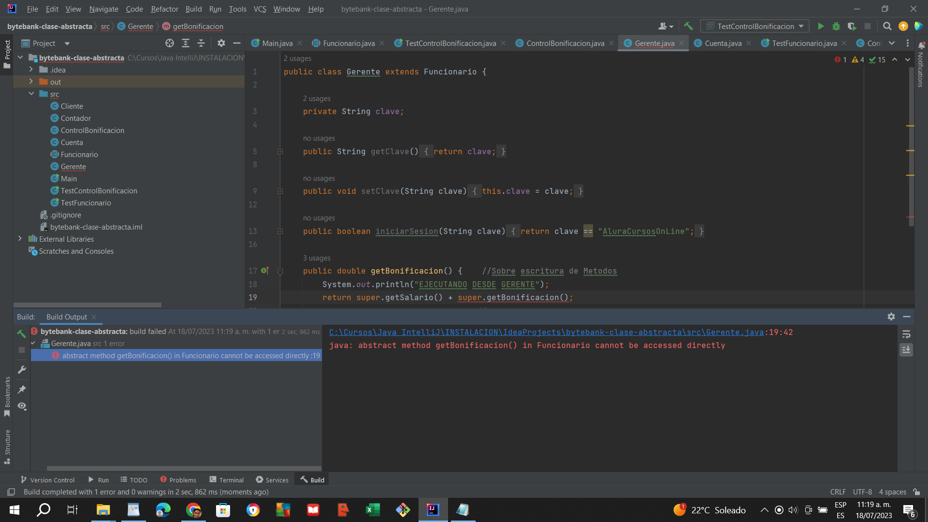928x522 pixels.
Task: Open the VCS menu
Action: point(260,9)
